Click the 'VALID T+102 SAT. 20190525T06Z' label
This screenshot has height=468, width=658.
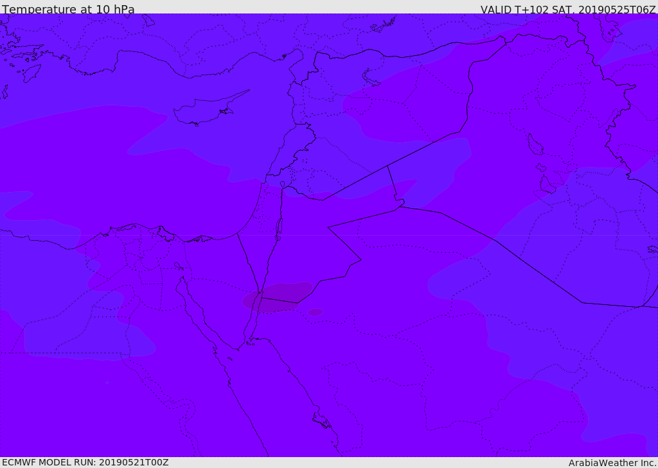click(568, 10)
